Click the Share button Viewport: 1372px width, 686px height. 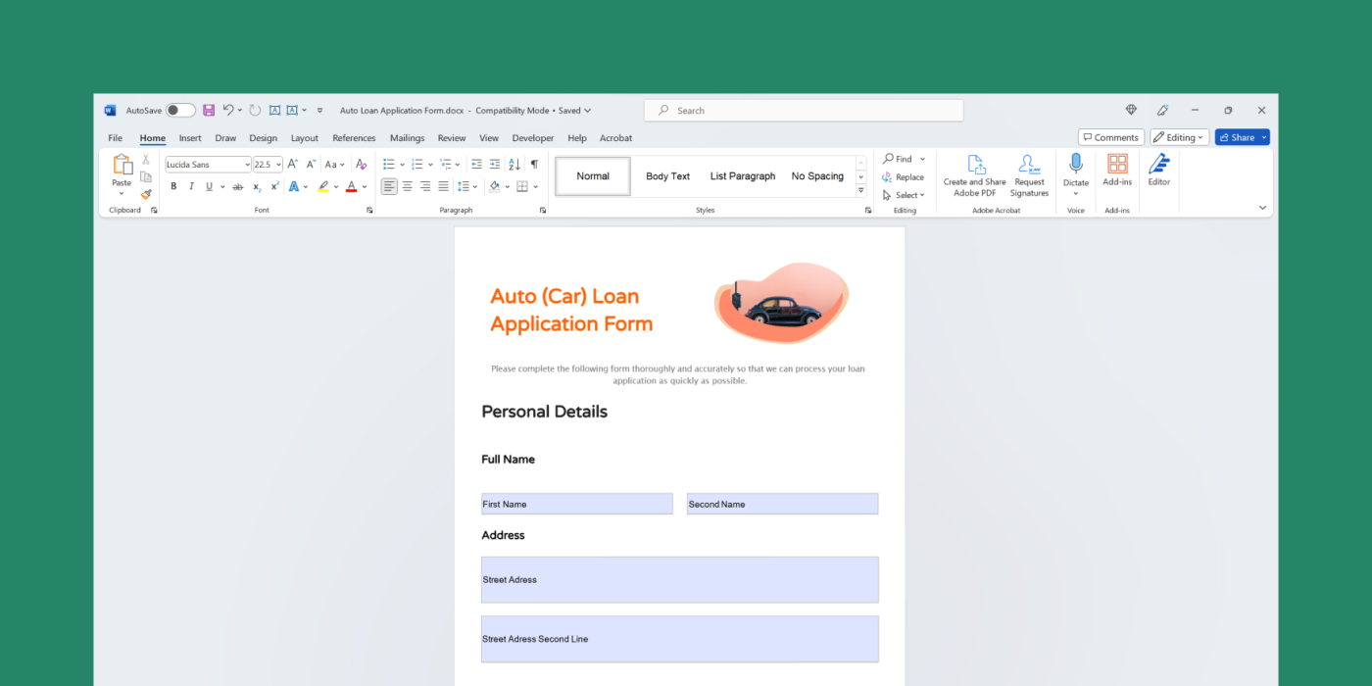(1240, 136)
